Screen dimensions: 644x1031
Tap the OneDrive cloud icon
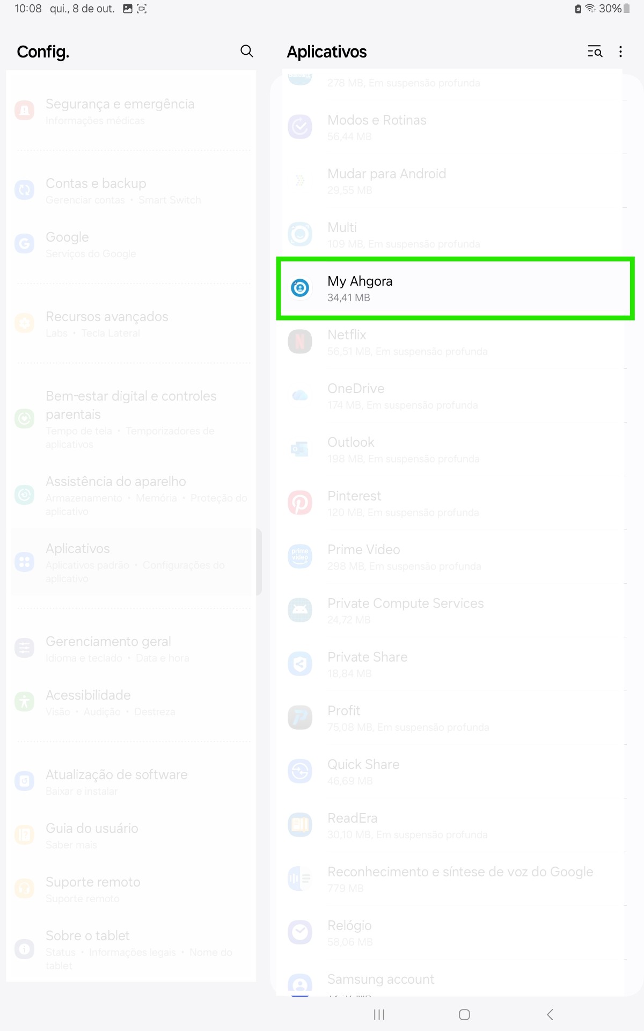tap(300, 395)
